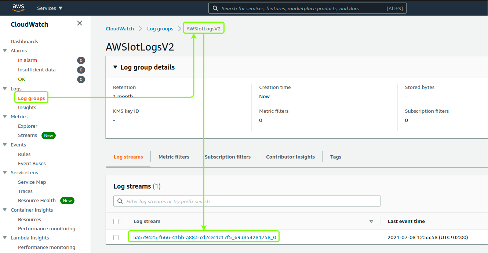Screen dimensions: 488x253
Task: Click the Insufficient data count badge
Action: 81,70
